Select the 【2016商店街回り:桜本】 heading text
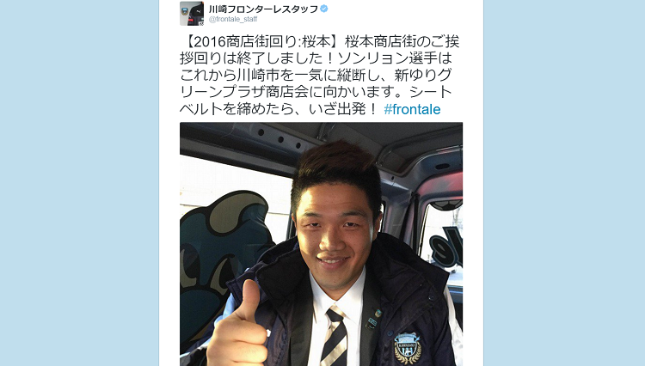The height and width of the screenshot is (366, 645). point(262,41)
